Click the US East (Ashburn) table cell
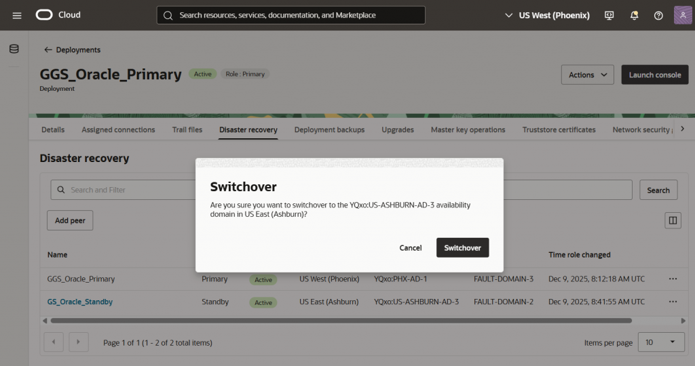The height and width of the screenshot is (366, 695). [x=329, y=302]
